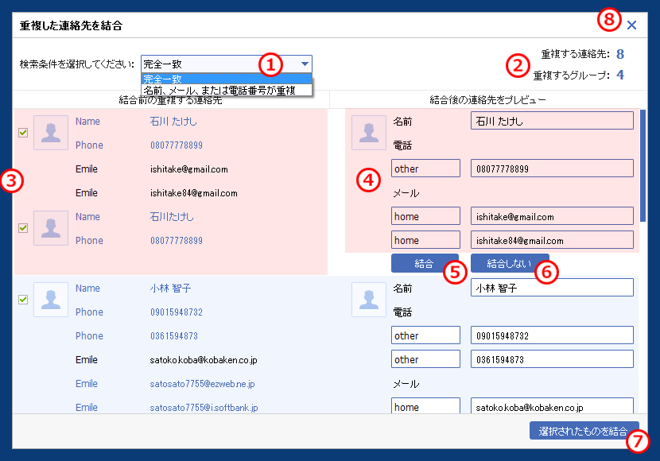This screenshot has height=461, width=660.
Task: Click email field ishitake84@gmail.com in preview
Action: pyautogui.click(x=552, y=240)
